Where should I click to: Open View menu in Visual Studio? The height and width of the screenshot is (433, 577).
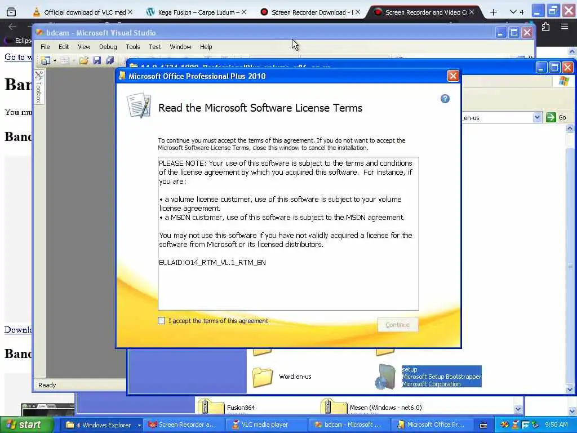pos(84,47)
